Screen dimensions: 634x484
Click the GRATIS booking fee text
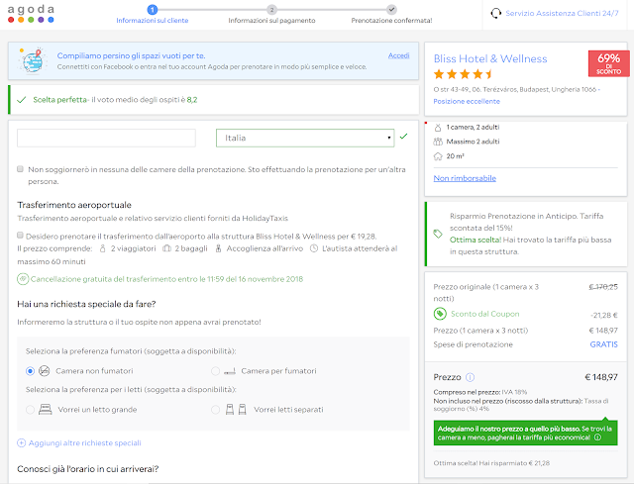click(603, 344)
